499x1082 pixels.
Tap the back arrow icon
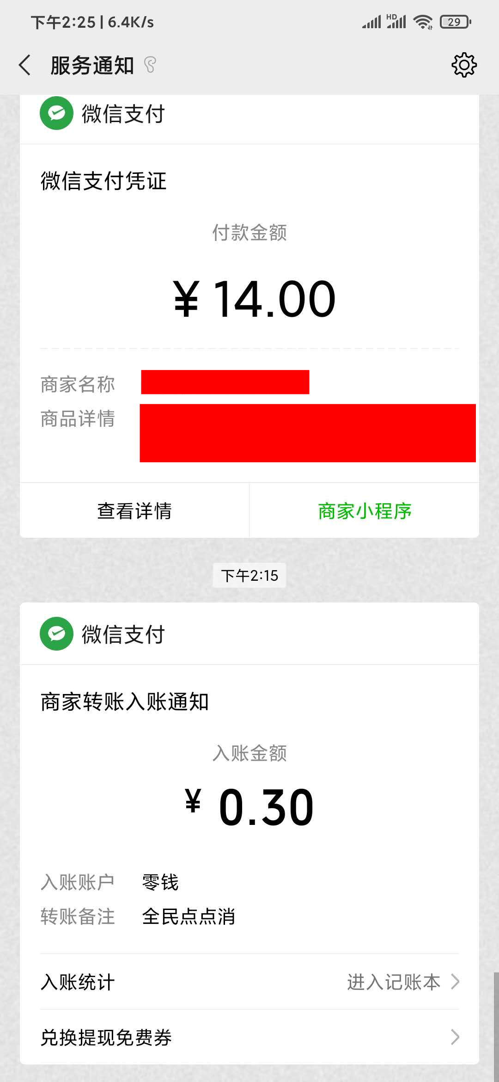pyautogui.click(x=25, y=65)
